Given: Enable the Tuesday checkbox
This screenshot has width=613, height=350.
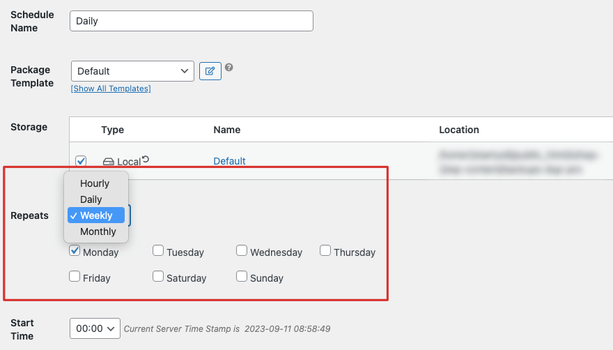Looking at the screenshot, I should tap(158, 250).
